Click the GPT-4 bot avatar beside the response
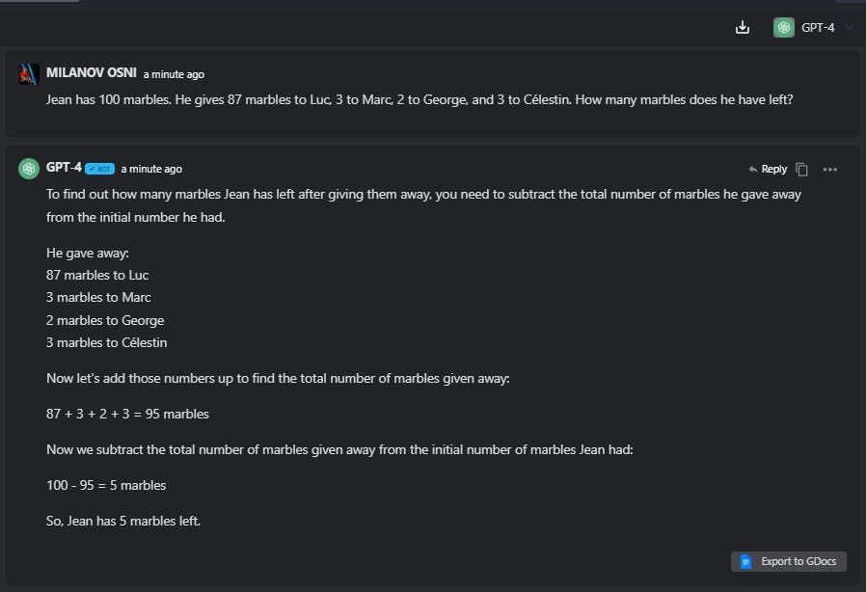Viewport: 866px width, 592px height. pos(29,169)
